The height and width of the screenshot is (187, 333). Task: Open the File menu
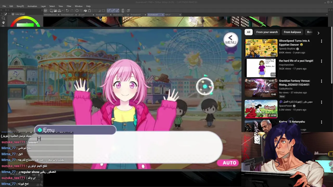[x=4, y=6]
